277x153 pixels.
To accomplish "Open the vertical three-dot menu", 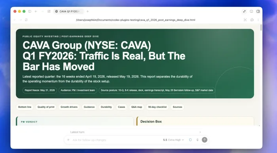I will [x=258, y=20].
